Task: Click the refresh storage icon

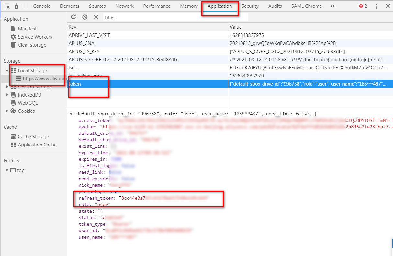Action: (73, 17)
